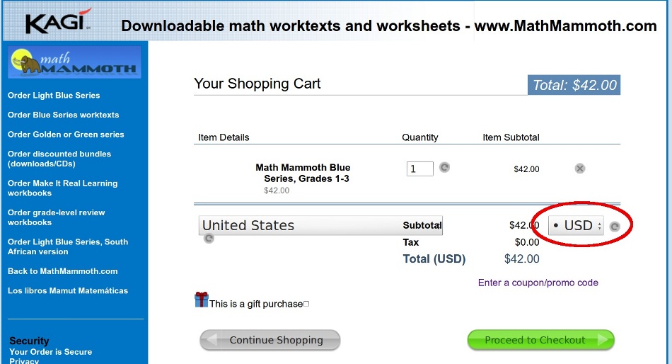Click currency refresh icon beside USD
This screenshot has height=364, width=672.
615,227
